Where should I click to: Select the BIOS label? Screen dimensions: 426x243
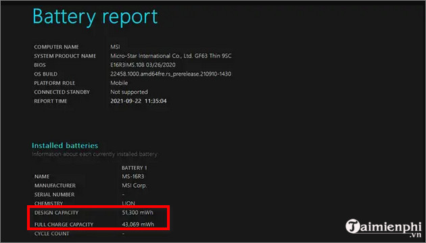pos(40,65)
